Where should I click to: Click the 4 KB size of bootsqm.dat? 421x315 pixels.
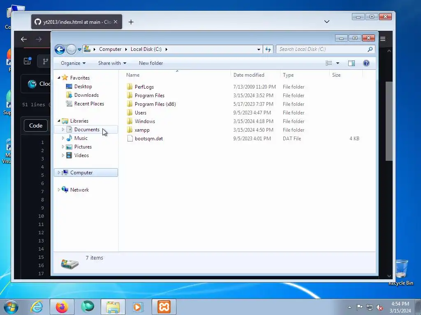pyautogui.click(x=354, y=139)
